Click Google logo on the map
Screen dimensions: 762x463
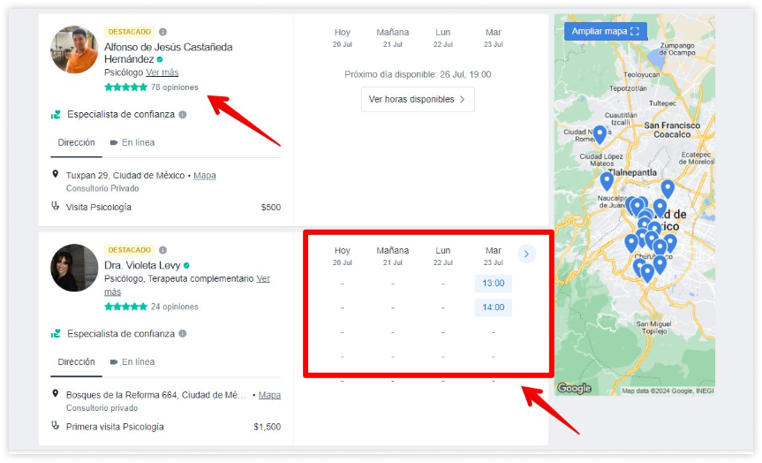pyautogui.click(x=574, y=388)
